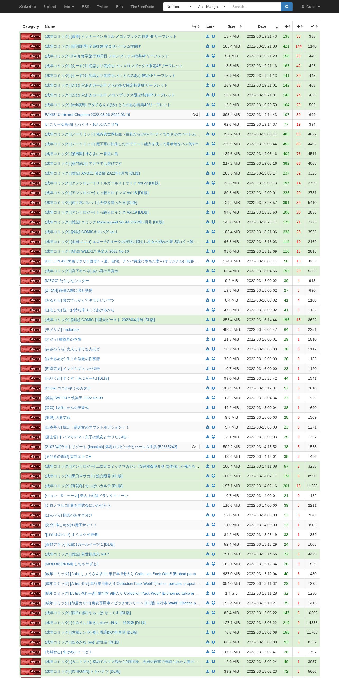Sort by seeders up-arrow column header
Viewport: 339px width, 678px height.
pyautogui.click(x=286, y=26)
